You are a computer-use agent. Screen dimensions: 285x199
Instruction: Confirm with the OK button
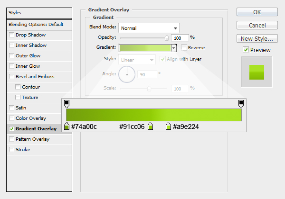[257, 12]
